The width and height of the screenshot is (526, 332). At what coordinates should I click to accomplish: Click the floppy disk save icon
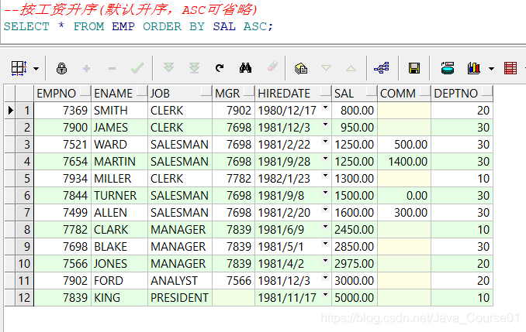point(414,68)
